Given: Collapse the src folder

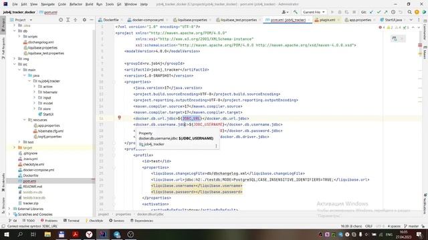Looking at the screenshot, I should pyautogui.click(x=15, y=64).
